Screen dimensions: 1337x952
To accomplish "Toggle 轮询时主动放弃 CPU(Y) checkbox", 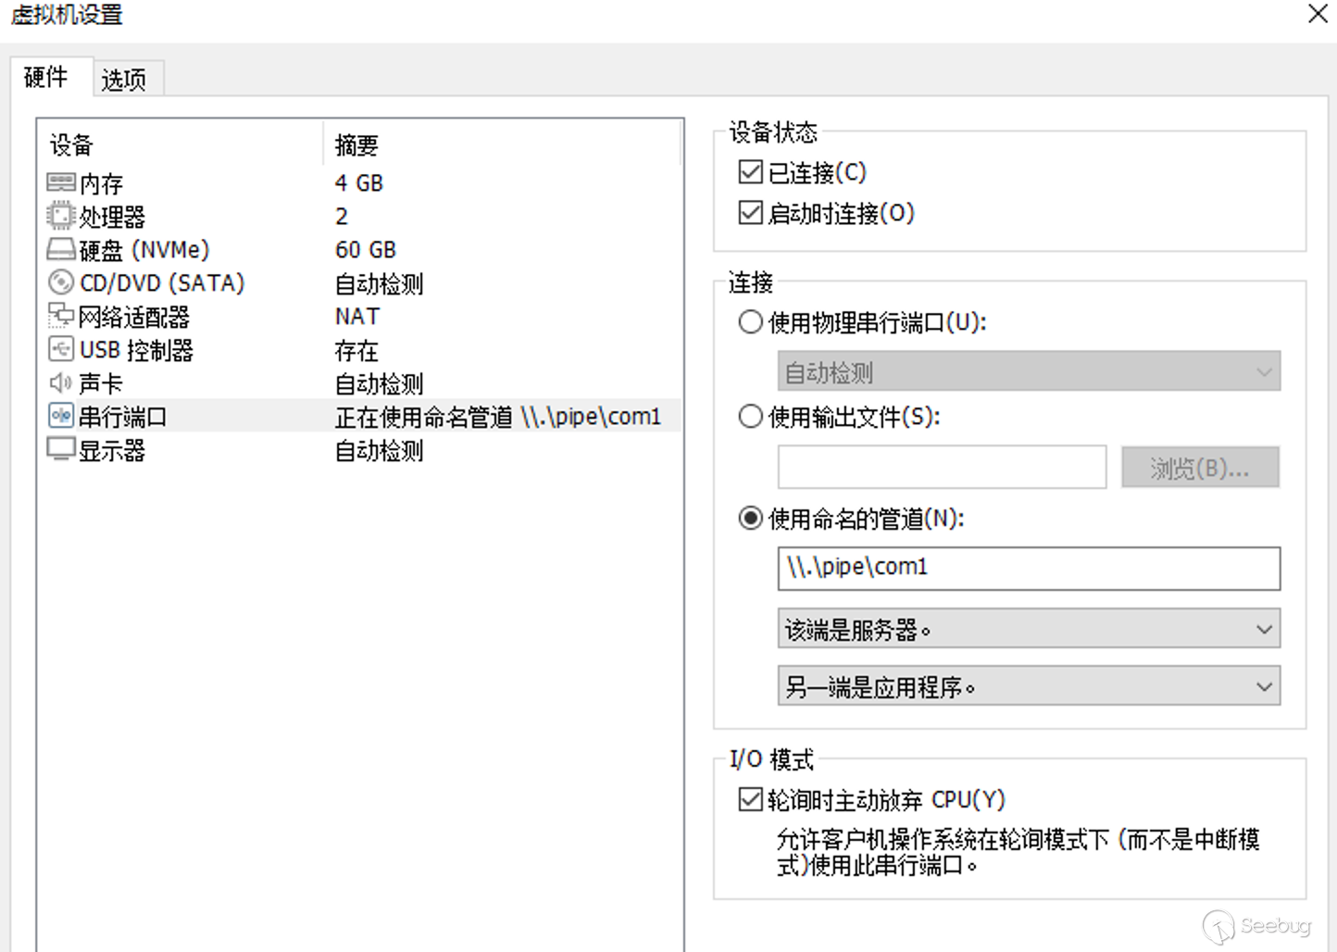I will (750, 799).
